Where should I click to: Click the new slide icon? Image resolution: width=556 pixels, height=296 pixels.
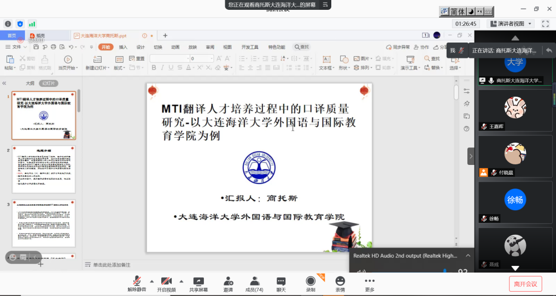(97, 60)
